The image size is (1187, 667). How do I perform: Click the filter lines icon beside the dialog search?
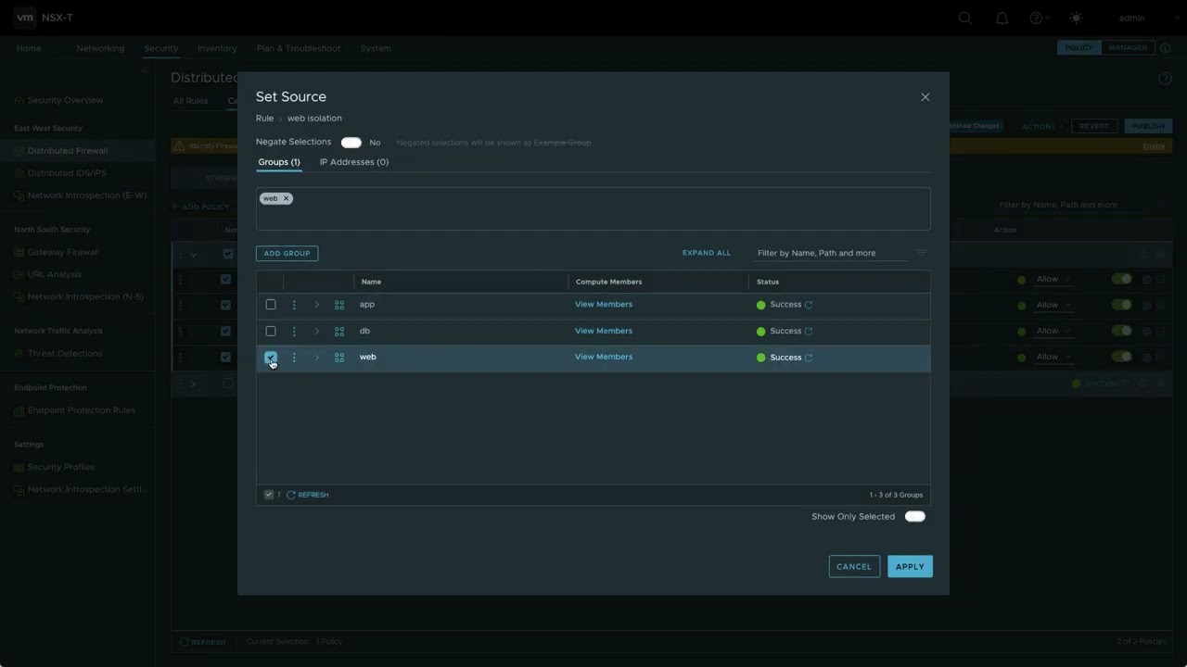point(921,253)
